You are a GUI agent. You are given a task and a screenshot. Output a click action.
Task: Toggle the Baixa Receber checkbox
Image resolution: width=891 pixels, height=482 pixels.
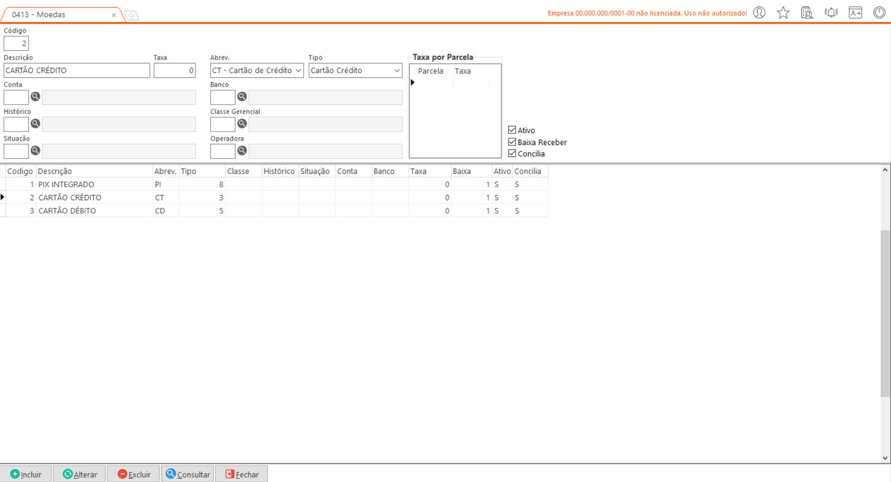[x=512, y=142]
